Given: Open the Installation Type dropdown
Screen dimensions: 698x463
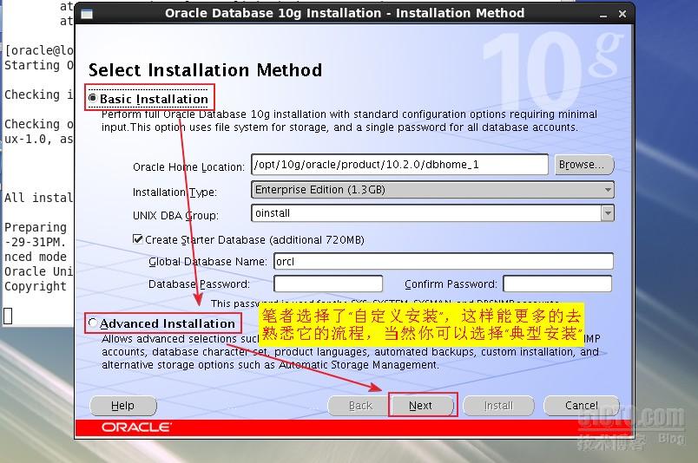Looking at the screenshot, I should click(x=432, y=190).
